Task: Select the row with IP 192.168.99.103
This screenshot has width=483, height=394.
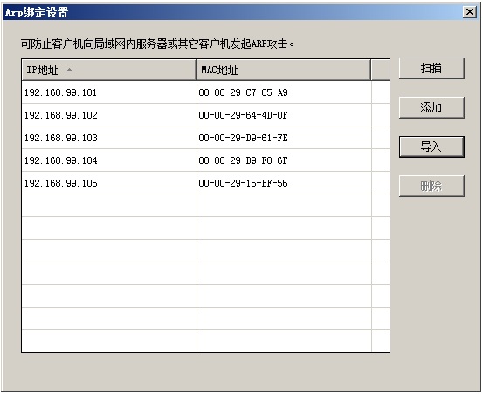Action: 206,138
